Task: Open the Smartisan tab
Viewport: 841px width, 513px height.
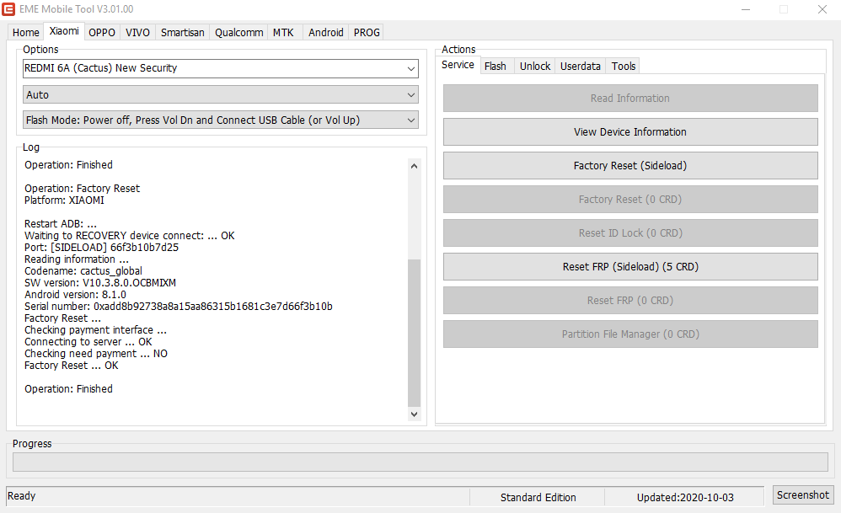Action: tap(182, 32)
